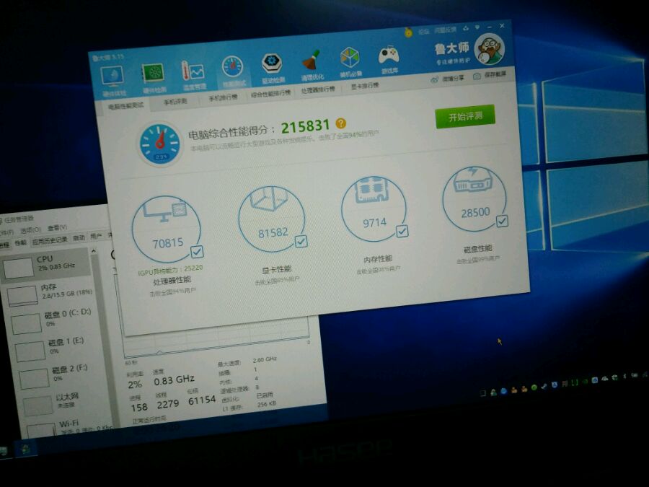Open the 论坛 link in title bar
Image resolution: width=649 pixels, height=487 pixels.
pyautogui.click(x=423, y=32)
